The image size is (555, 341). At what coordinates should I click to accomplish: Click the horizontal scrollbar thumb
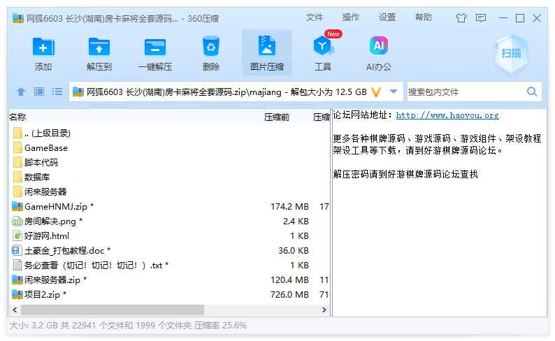(x=113, y=310)
